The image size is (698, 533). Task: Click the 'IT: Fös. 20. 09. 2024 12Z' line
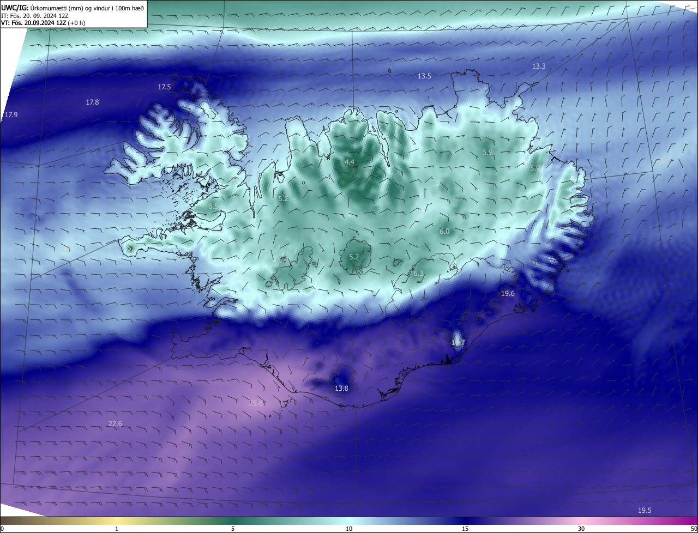[x=35, y=16]
